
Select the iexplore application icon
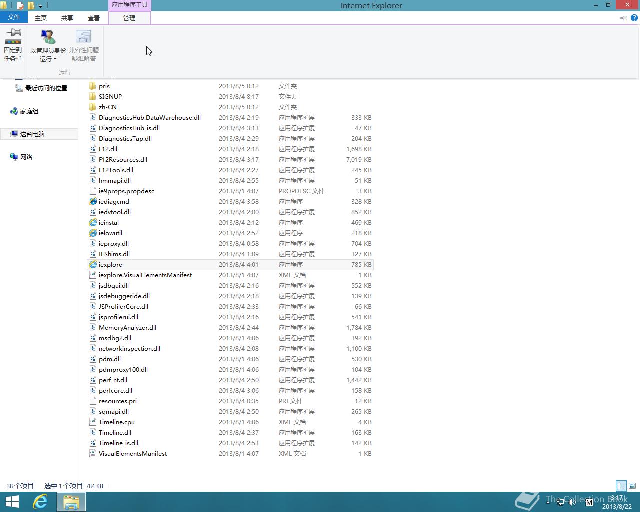tap(93, 264)
